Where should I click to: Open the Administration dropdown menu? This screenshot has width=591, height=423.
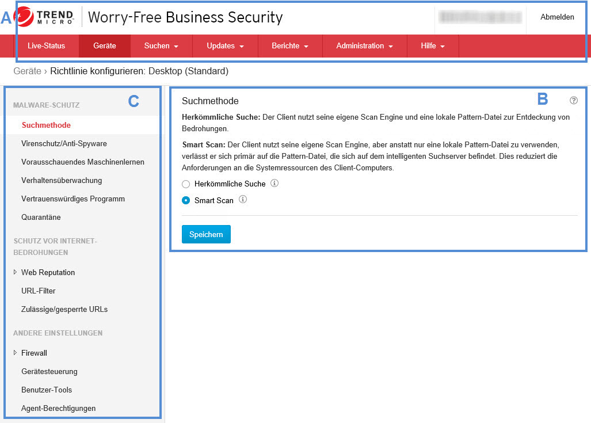click(x=364, y=46)
